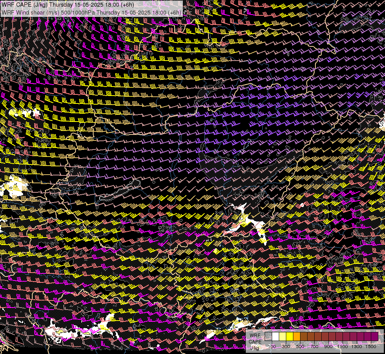This screenshot has width=385, height=354.
Task: Click the legend value 100
Action: click(272, 347)
